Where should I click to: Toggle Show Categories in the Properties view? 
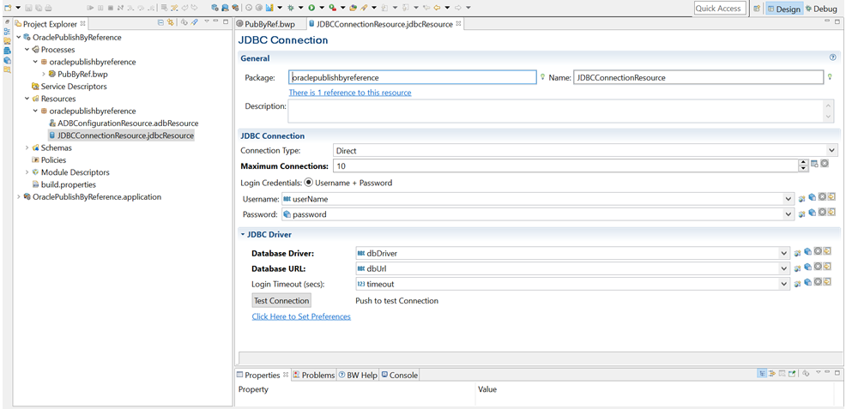[x=762, y=375]
